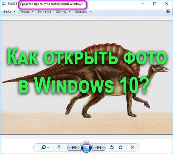Expand the Файл dropdown arrow

click(15, 11)
